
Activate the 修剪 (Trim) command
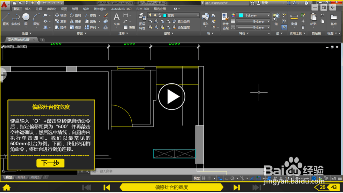pyautogui.click(x=91, y=15)
